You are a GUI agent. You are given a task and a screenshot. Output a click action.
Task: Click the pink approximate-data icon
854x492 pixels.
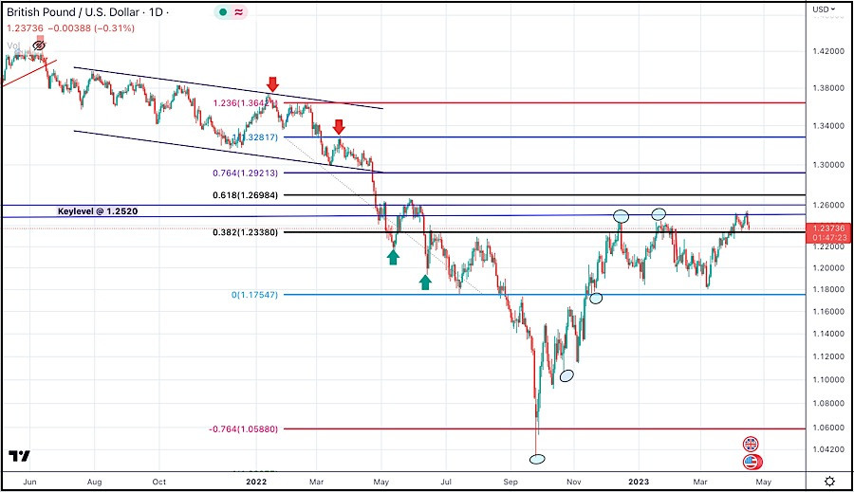[x=239, y=12]
